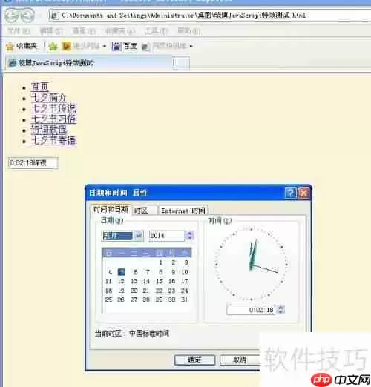This screenshot has height=387, width=371.
Task: Click the 确定 button
Action: [x=194, y=360]
